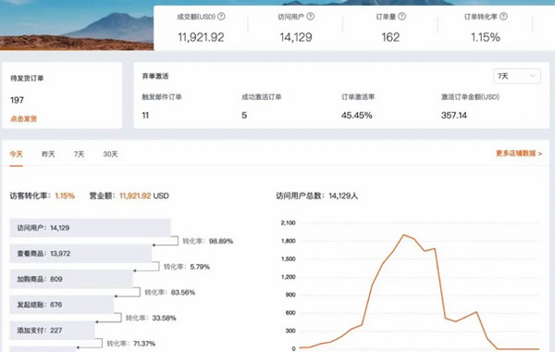Viewport: 555px width, 352px height.
Task: Open 更多店铺数据 link
Action: (519, 153)
